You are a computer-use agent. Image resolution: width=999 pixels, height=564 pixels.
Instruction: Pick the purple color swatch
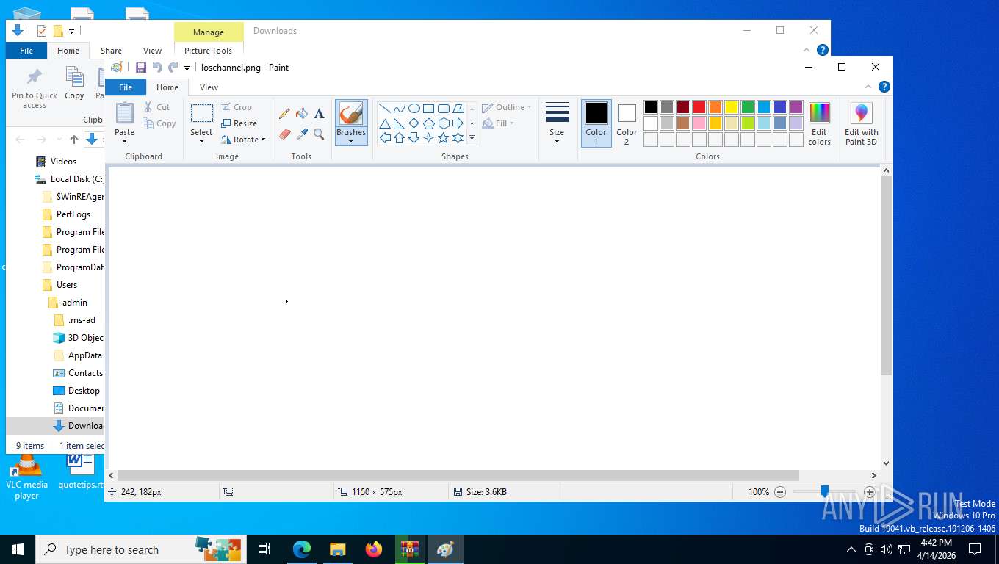point(796,107)
